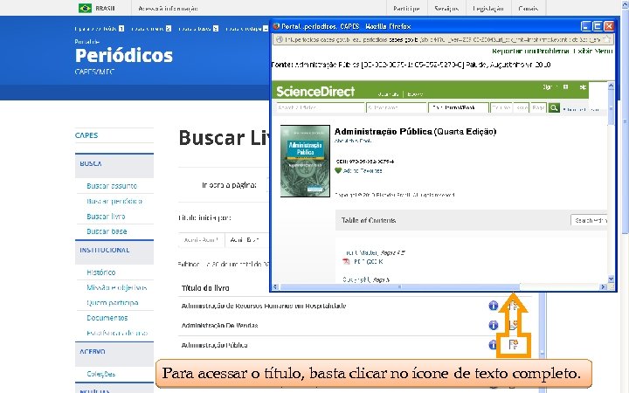Click the Periódicos portal logo
Image resolution: width=629 pixels, height=393 pixels.
[x=123, y=56]
